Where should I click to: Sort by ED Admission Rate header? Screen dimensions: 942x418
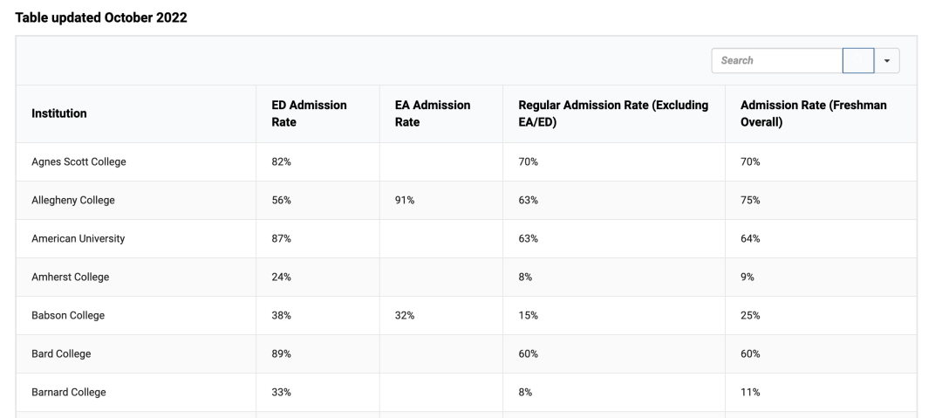pyautogui.click(x=309, y=113)
